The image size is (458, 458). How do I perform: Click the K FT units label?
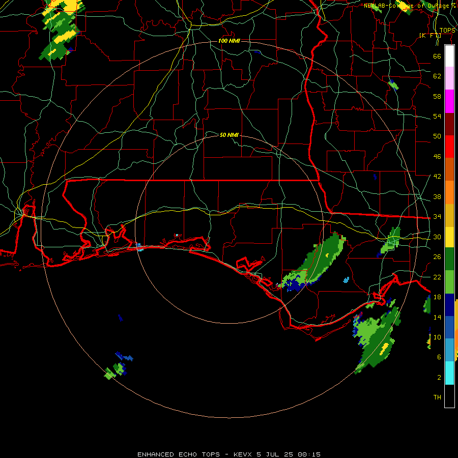click(x=430, y=35)
